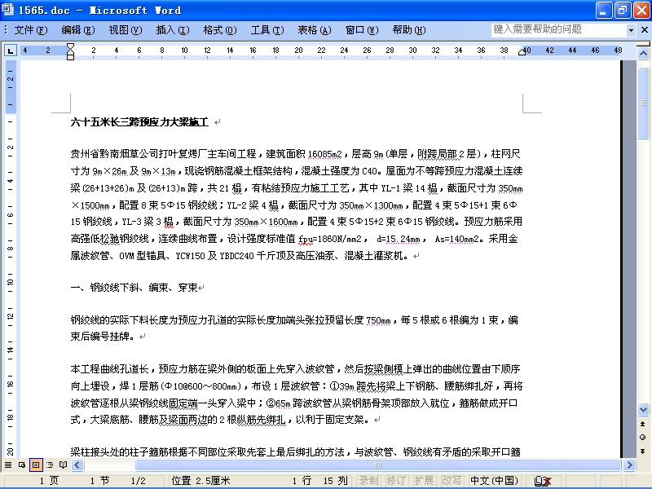
Task: Click Next Page double-arrow button
Action: (643, 452)
